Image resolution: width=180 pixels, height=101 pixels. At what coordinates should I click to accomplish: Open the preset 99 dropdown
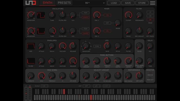[x=89, y=3]
